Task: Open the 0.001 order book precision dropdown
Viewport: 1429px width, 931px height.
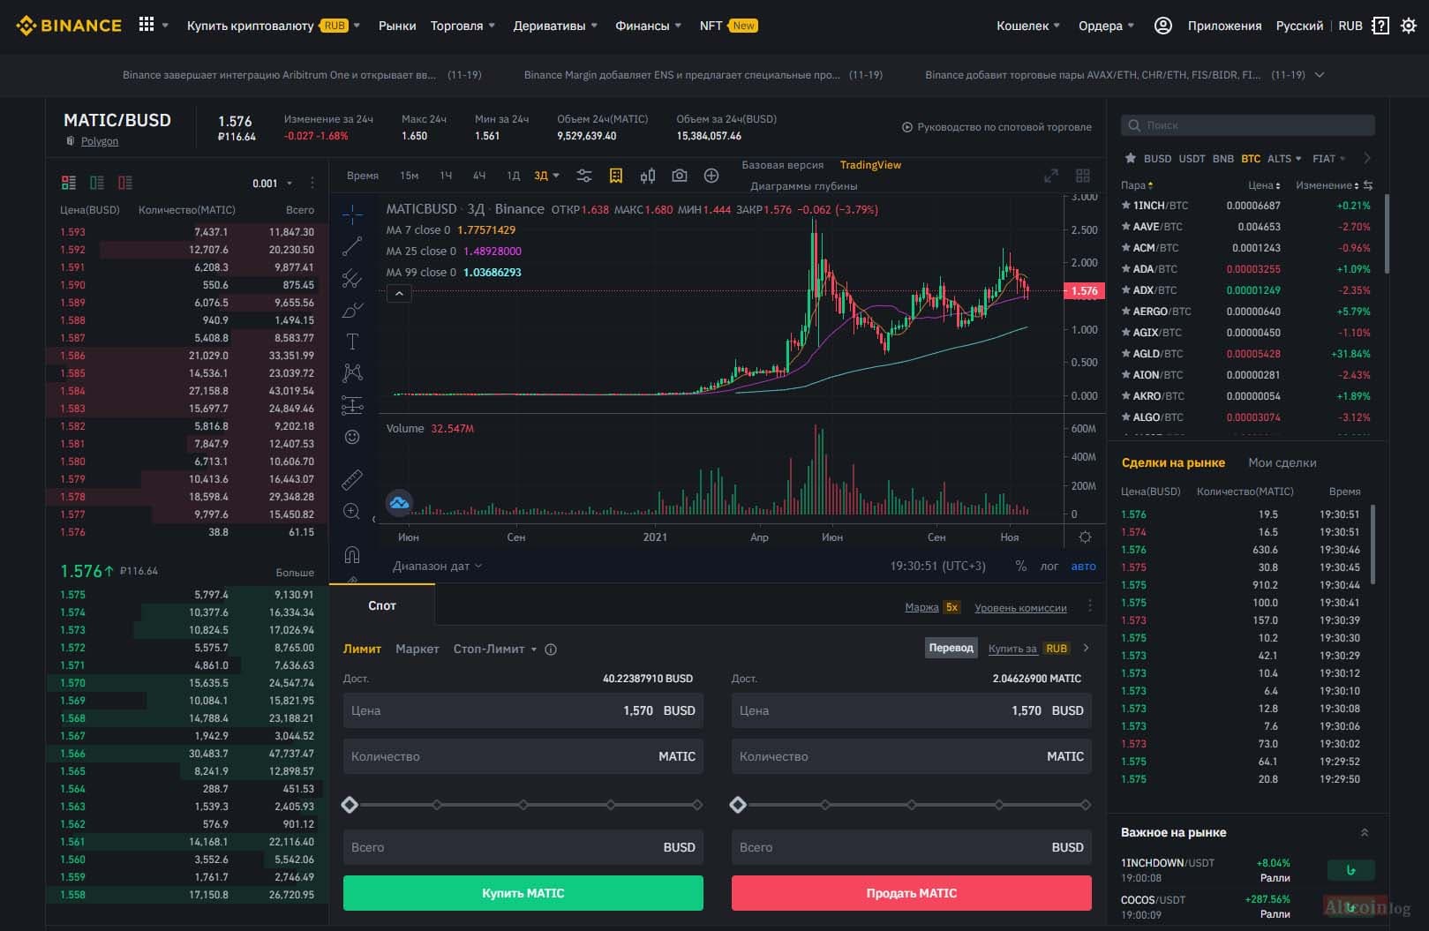Action: coord(272,184)
